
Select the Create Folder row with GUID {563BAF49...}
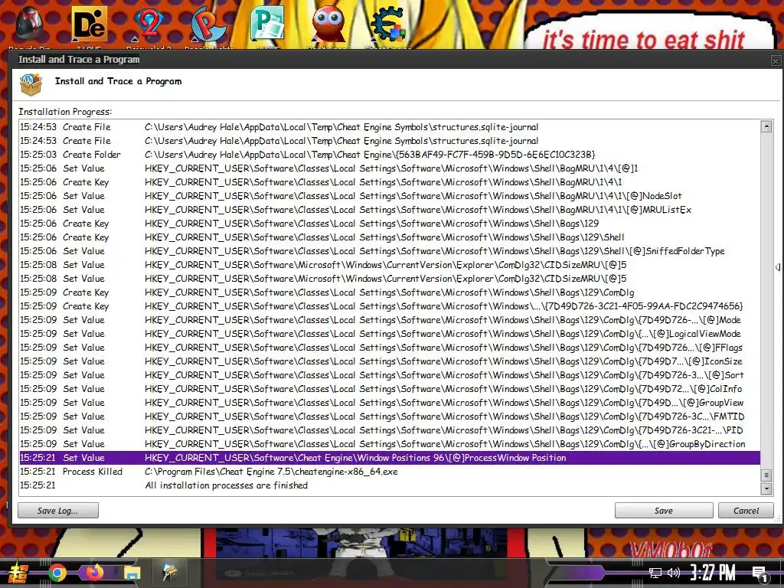pyautogui.click(x=390, y=155)
